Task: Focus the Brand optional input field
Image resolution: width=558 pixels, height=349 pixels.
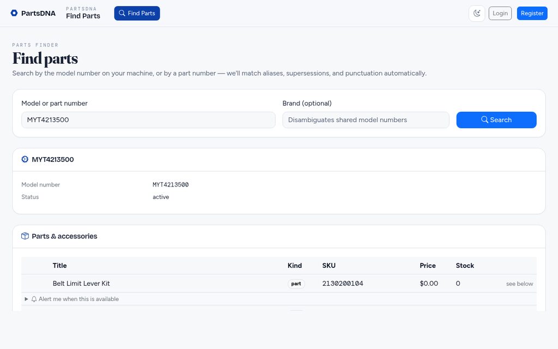Action: (366, 120)
